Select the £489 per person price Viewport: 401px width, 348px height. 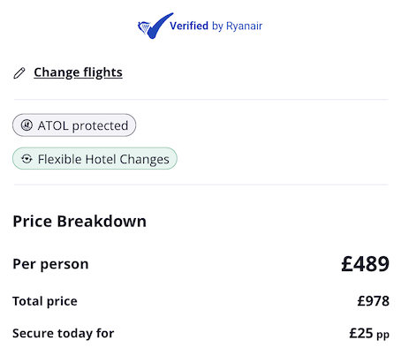pyautogui.click(x=365, y=263)
